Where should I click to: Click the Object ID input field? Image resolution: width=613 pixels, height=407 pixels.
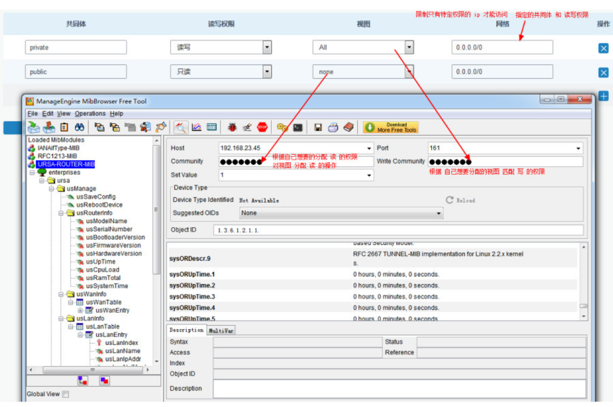click(x=398, y=230)
